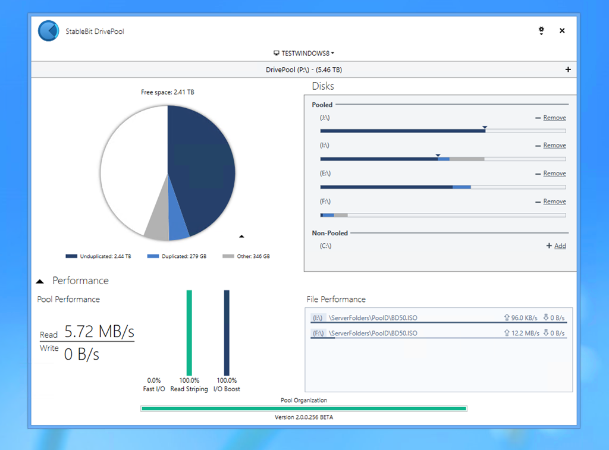This screenshot has width=609, height=450.
Task: Click the Write 0 B/s value
Action: [81, 354]
